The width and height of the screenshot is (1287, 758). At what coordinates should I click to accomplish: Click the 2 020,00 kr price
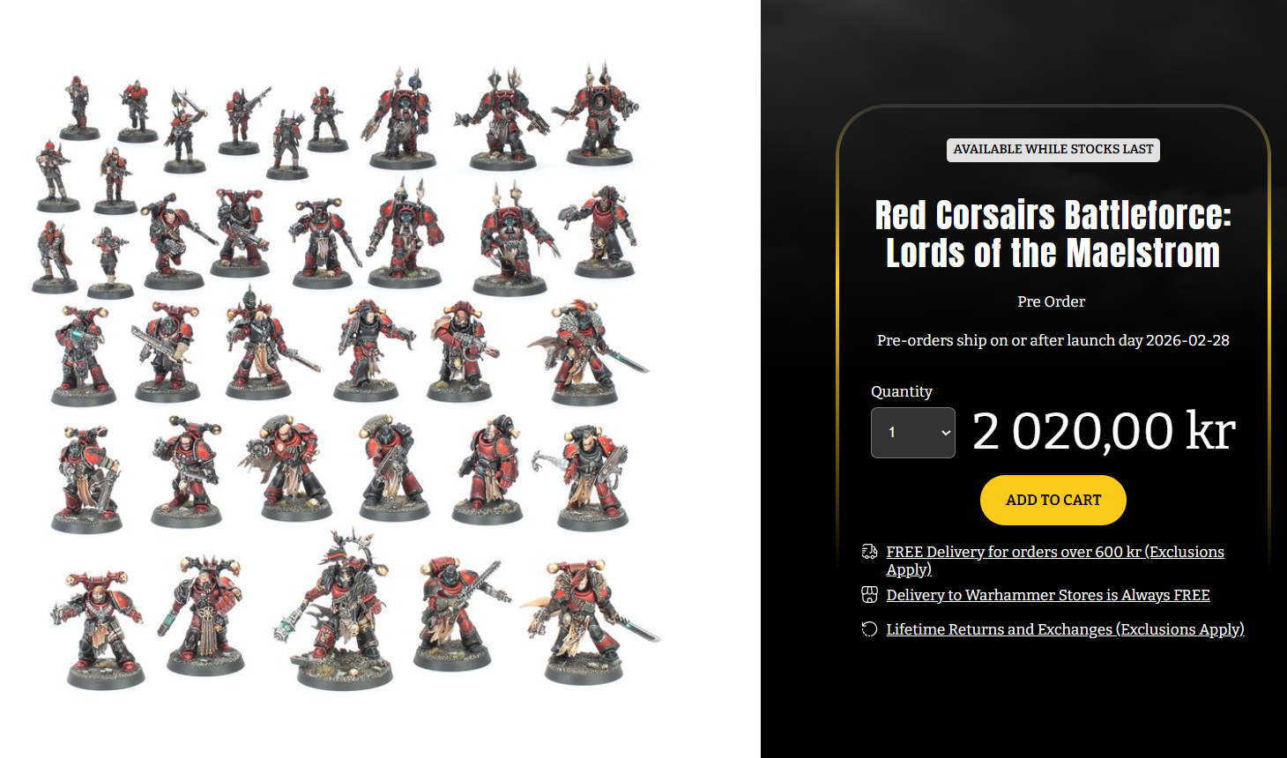tap(1103, 431)
